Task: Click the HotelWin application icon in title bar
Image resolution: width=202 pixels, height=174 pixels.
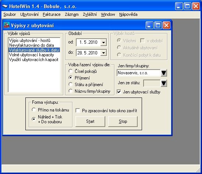Action: 5,6
